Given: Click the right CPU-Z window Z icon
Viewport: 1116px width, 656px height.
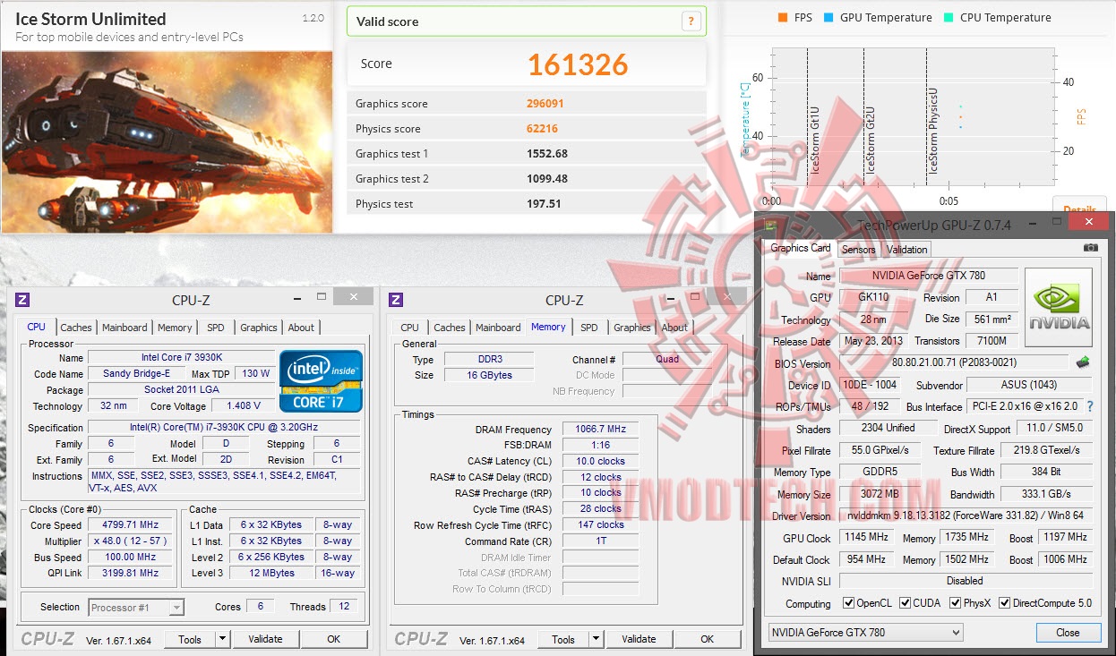Looking at the screenshot, I should tap(396, 300).
